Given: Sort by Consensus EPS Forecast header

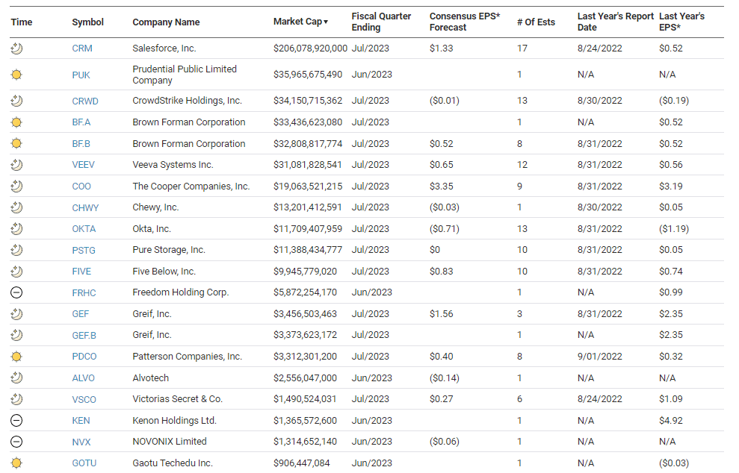Looking at the screenshot, I should pos(465,22).
